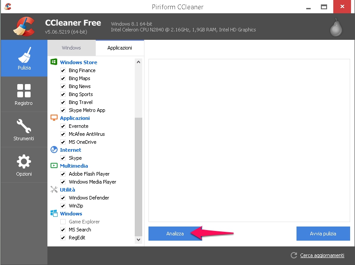Uncheck the McAfee AntiVirus checkbox
Image resolution: width=355 pixels, height=265 pixels.
coord(63,134)
